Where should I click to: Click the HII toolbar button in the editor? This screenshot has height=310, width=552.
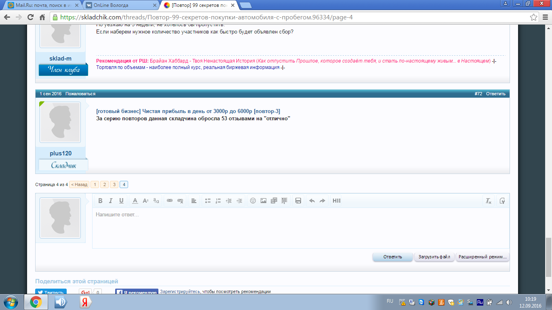tap(336, 201)
